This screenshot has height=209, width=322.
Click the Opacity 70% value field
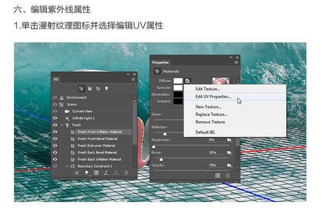coord(213,165)
